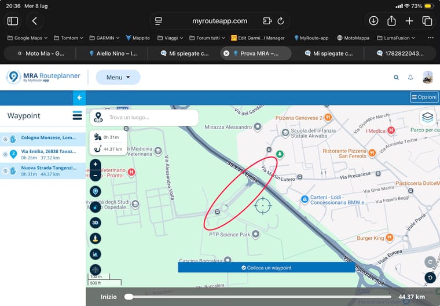Expand the Google Maps bookmarks folder
The width and height of the screenshot is (440, 306).
coord(28,38)
